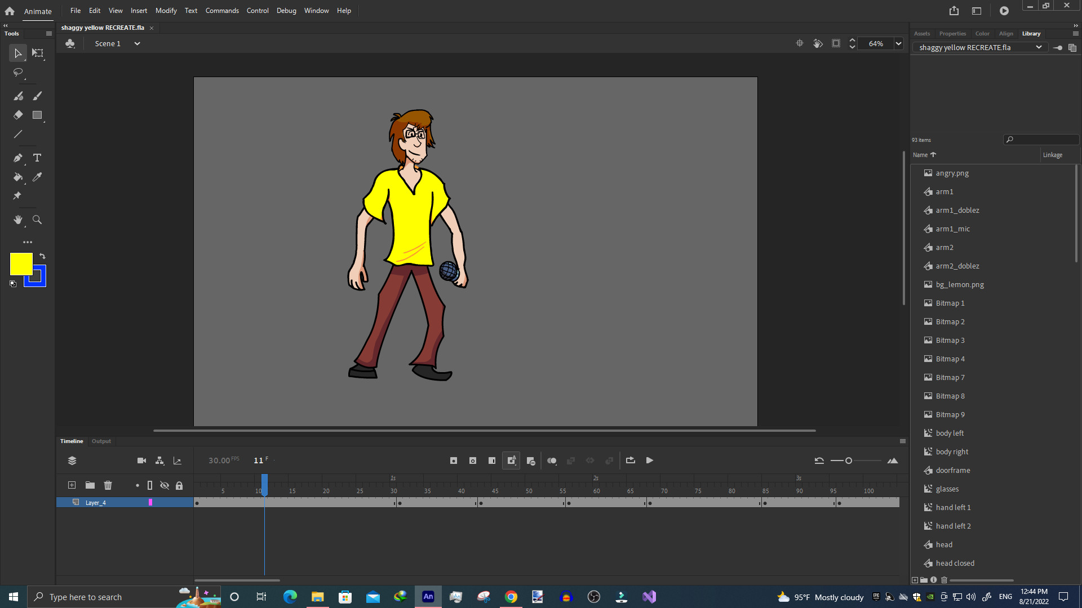This screenshot has width=1082, height=608.
Task: Open Chrome from the taskbar
Action: pos(511,597)
